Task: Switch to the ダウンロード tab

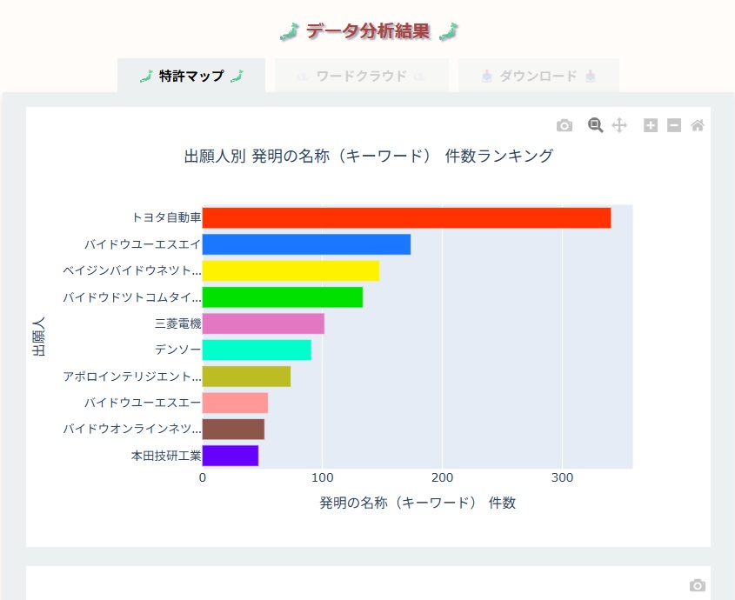Action: (538, 76)
